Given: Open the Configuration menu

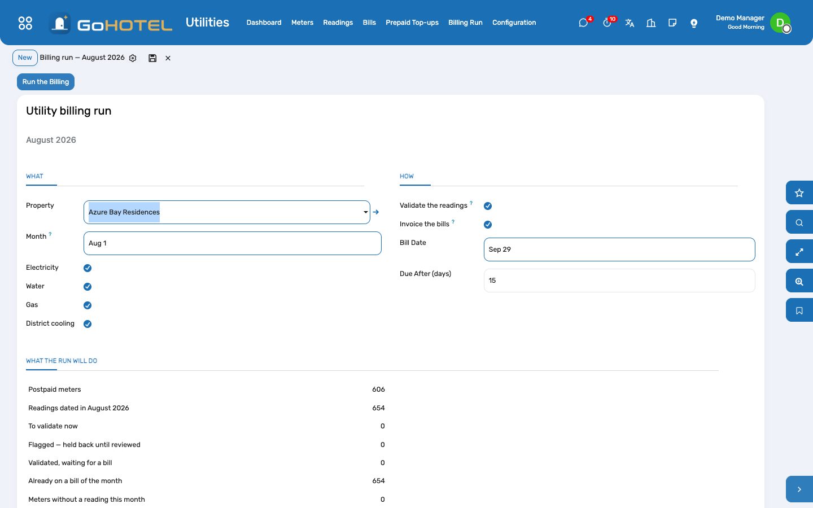Looking at the screenshot, I should pos(514,23).
